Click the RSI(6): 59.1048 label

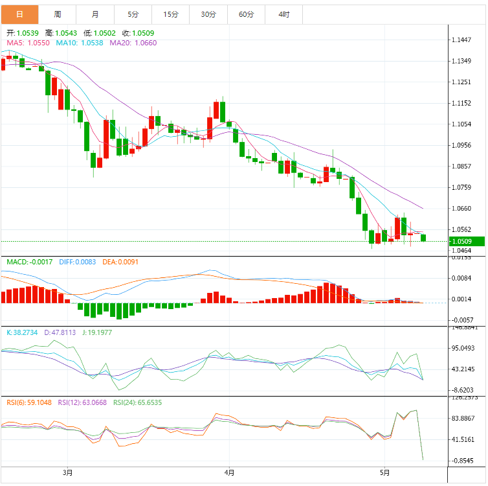[29, 403]
